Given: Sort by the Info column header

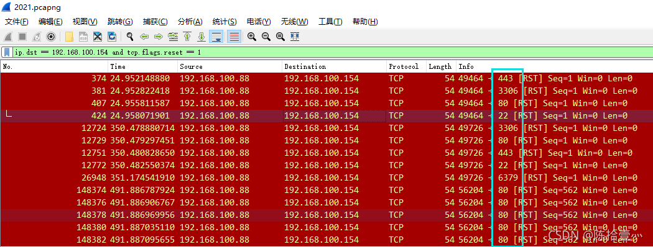Looking at the screenshot, I should [x=554, y=66].
